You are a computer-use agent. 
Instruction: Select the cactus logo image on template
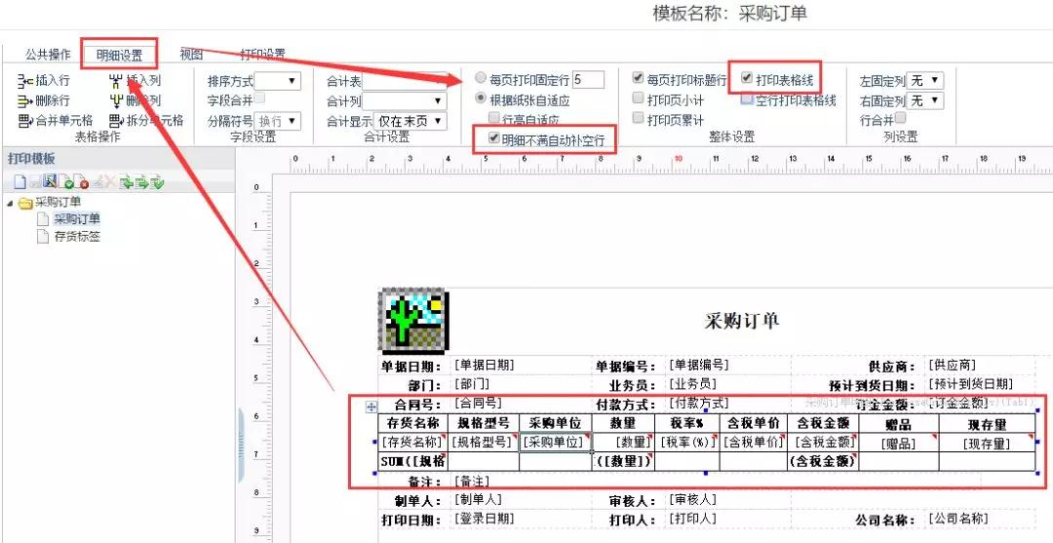coord(414,320)
